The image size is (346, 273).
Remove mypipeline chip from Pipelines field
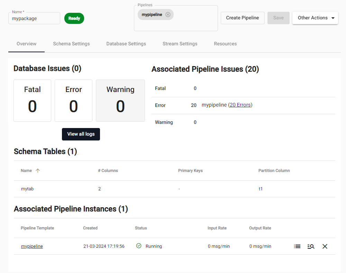168,15
